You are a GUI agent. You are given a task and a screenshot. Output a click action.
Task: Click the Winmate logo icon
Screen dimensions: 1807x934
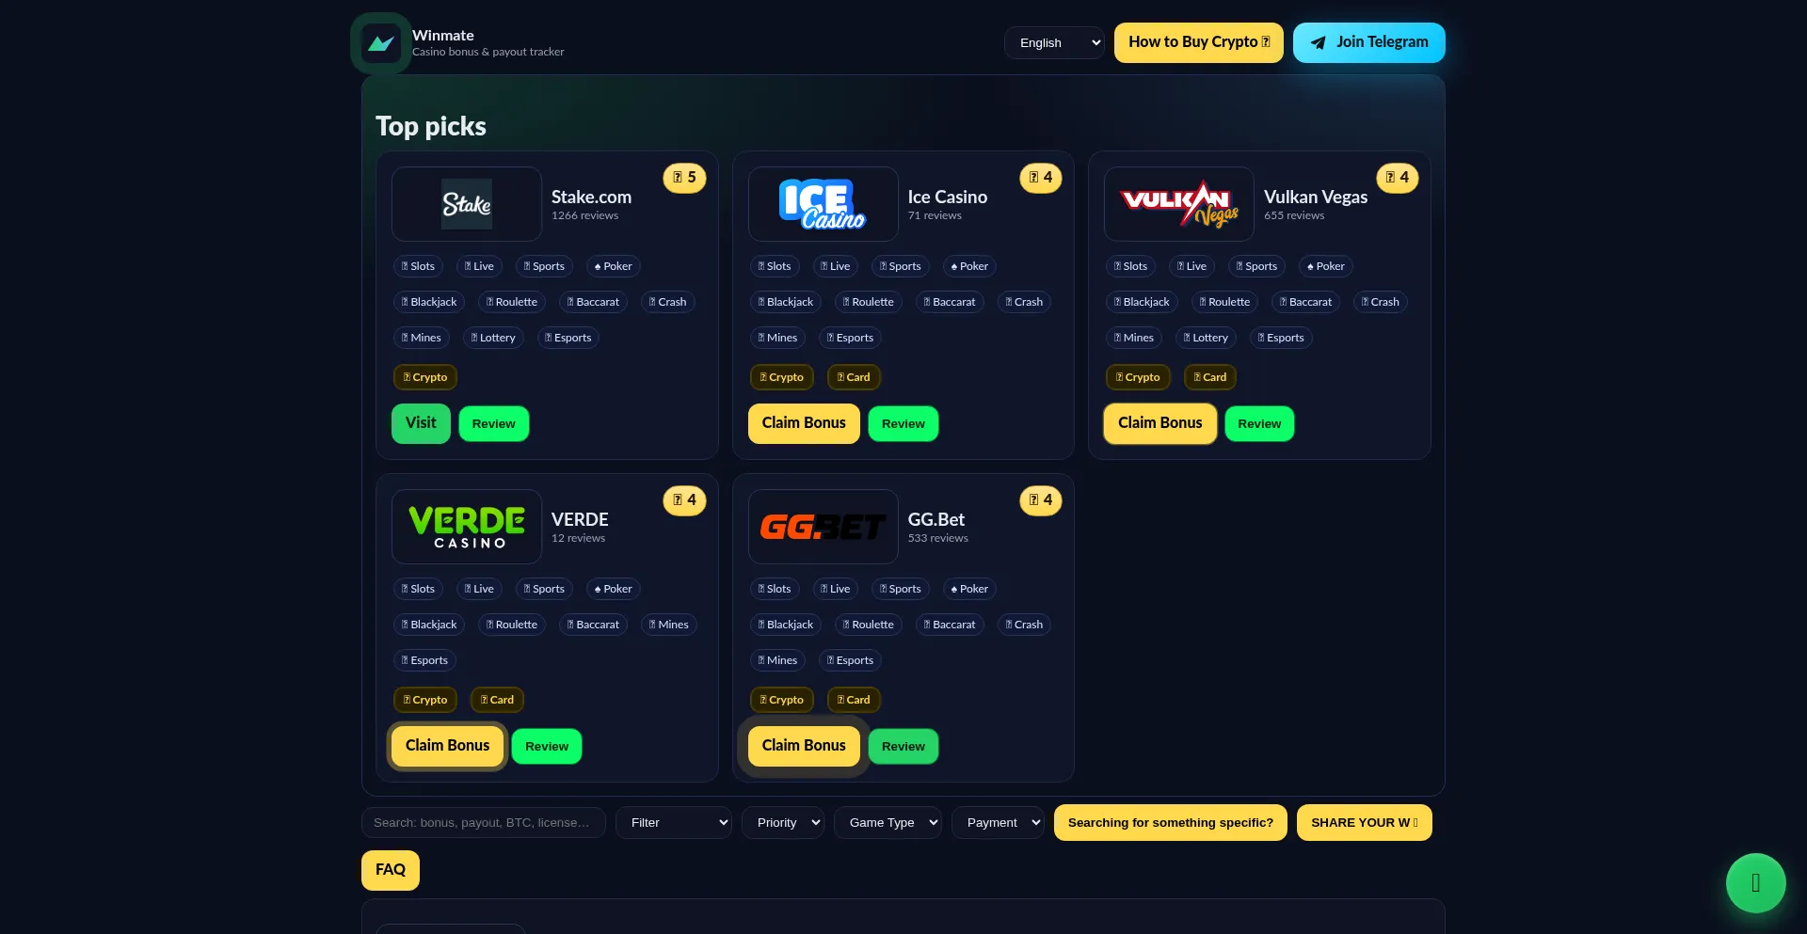(381, 43)
